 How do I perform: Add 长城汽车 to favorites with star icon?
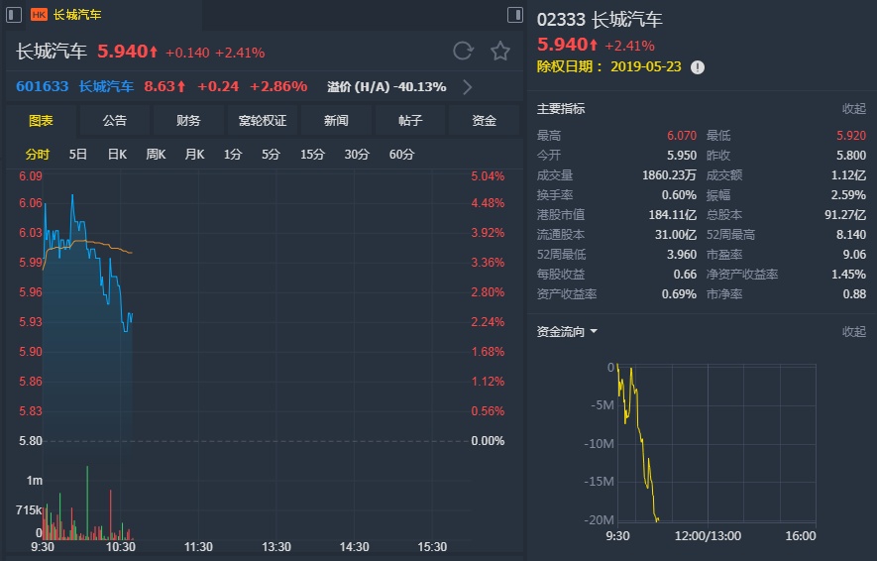tap(500, 52)
